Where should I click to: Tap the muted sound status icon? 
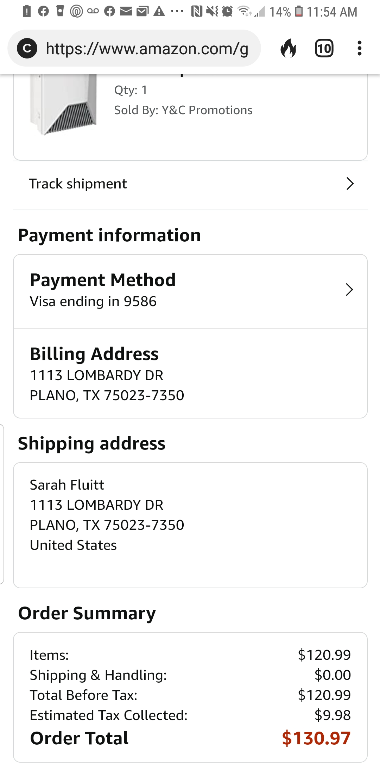click(x=212, y=12)
